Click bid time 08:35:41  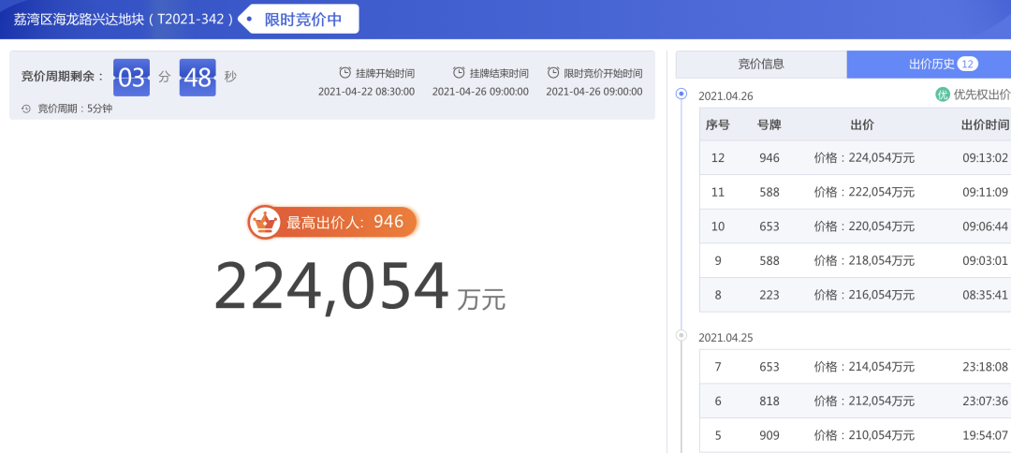tap(985, 295)
